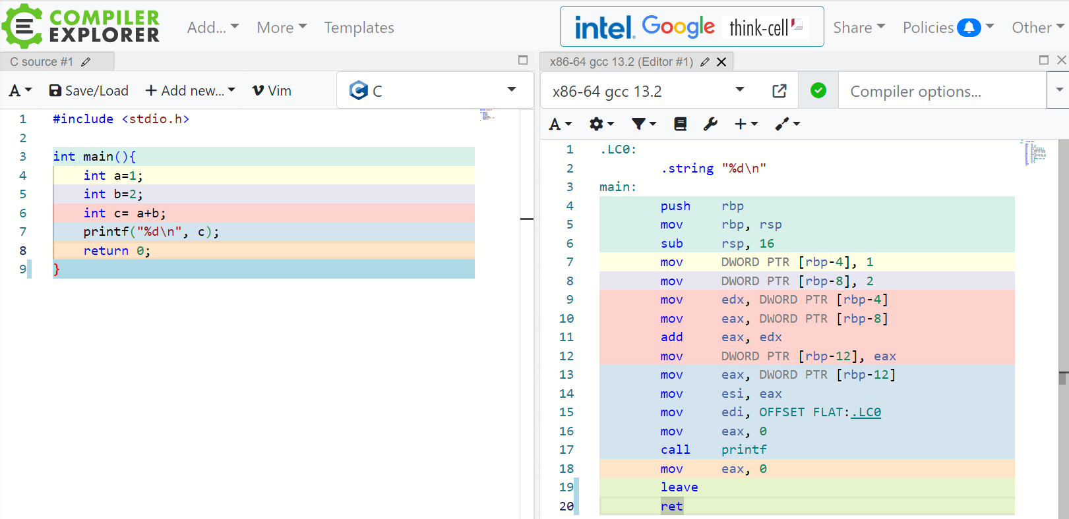Click assembly line 'leave'
The height and width of the screenshot is (519, 1069).
click(679, 487)
